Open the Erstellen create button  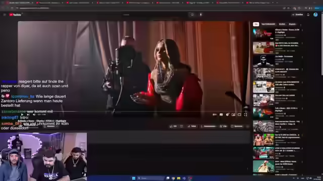[x=298, y=15]
